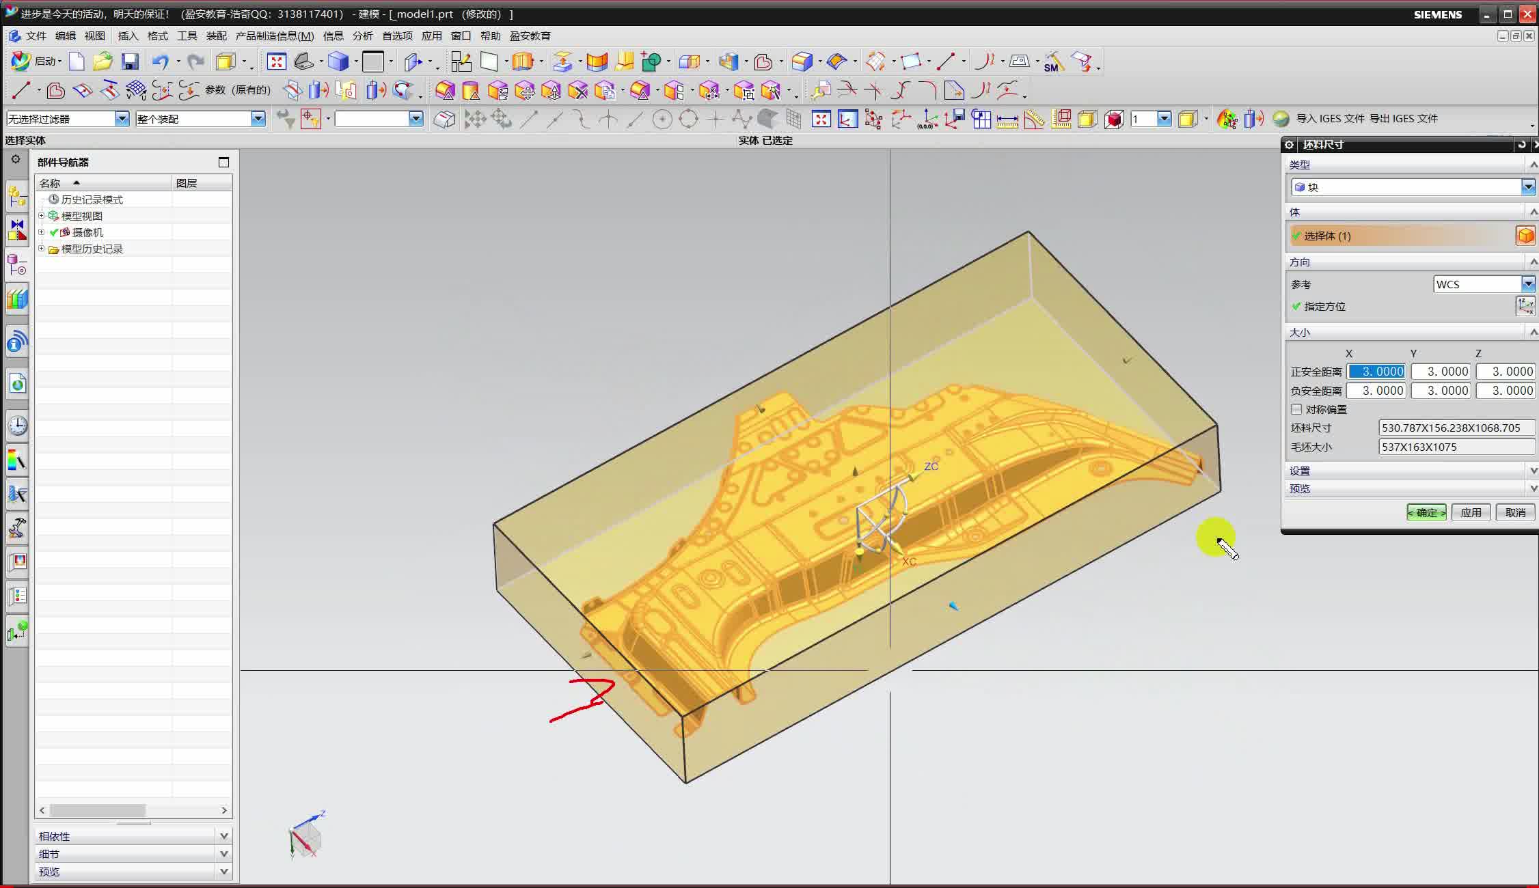The width and height of the screenshot is (1539, 888).
Task: Click the SM hammer toolbar icon
Action: click(1053, 61)
